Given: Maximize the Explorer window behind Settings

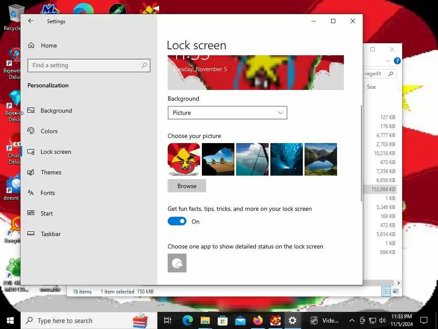Looking at the screenshot, I should click(373, 50).
